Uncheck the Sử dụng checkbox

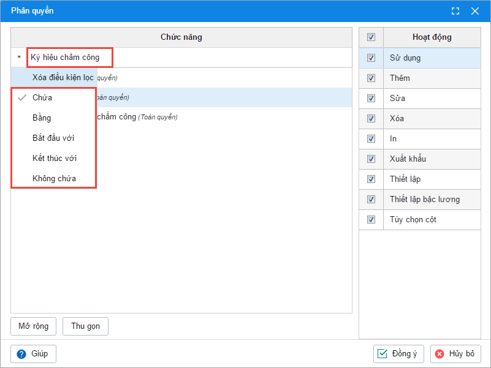point(371,58)
